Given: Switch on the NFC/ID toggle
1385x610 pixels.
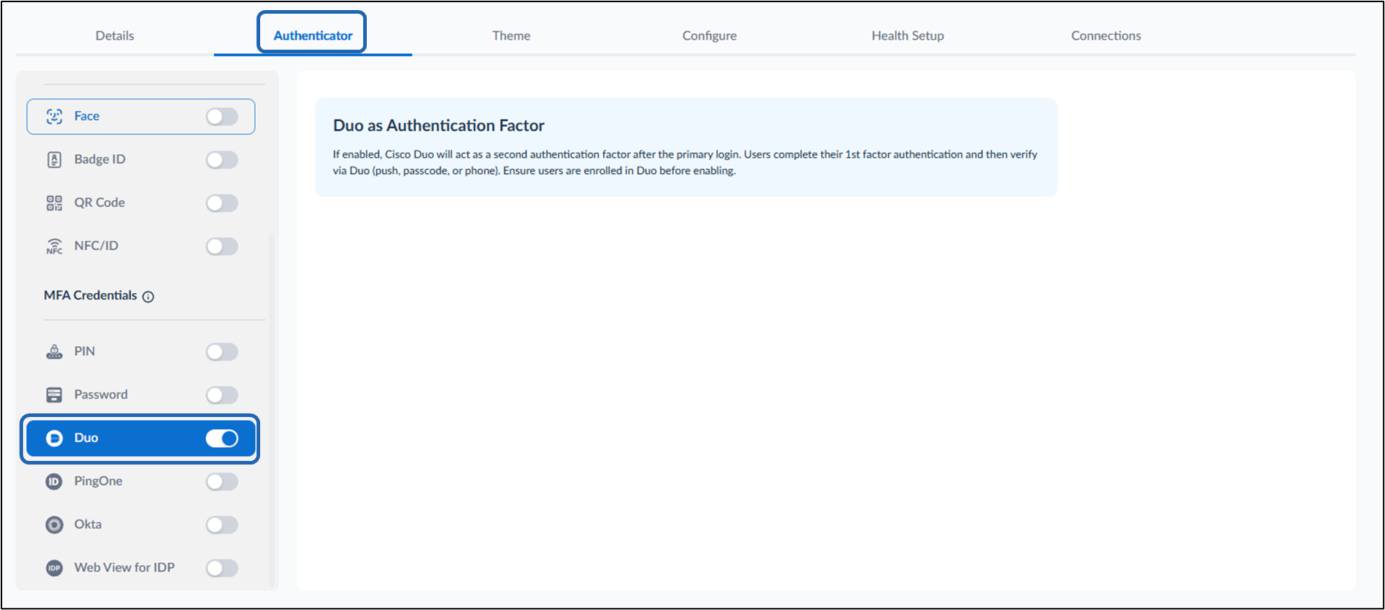Looking at the screenshot, I should 222,246.
